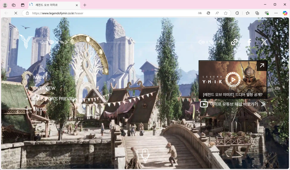Open the Copilot icon in toolbar
Viewport: 290px width, 170px height.
285,13
